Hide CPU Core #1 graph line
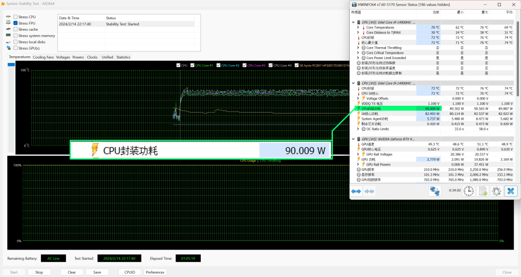The width and height of the screenshot is (521, 277). tap(192, 65)
